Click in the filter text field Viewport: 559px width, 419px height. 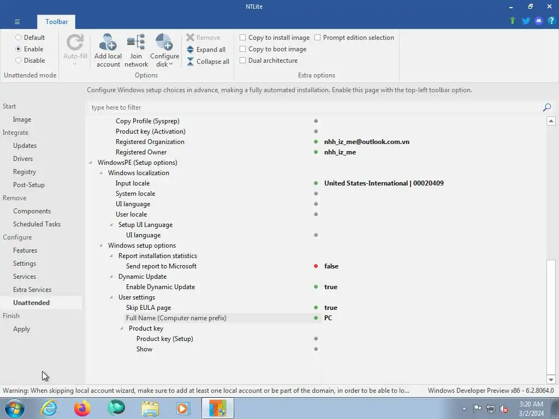(x=314, y=107)
